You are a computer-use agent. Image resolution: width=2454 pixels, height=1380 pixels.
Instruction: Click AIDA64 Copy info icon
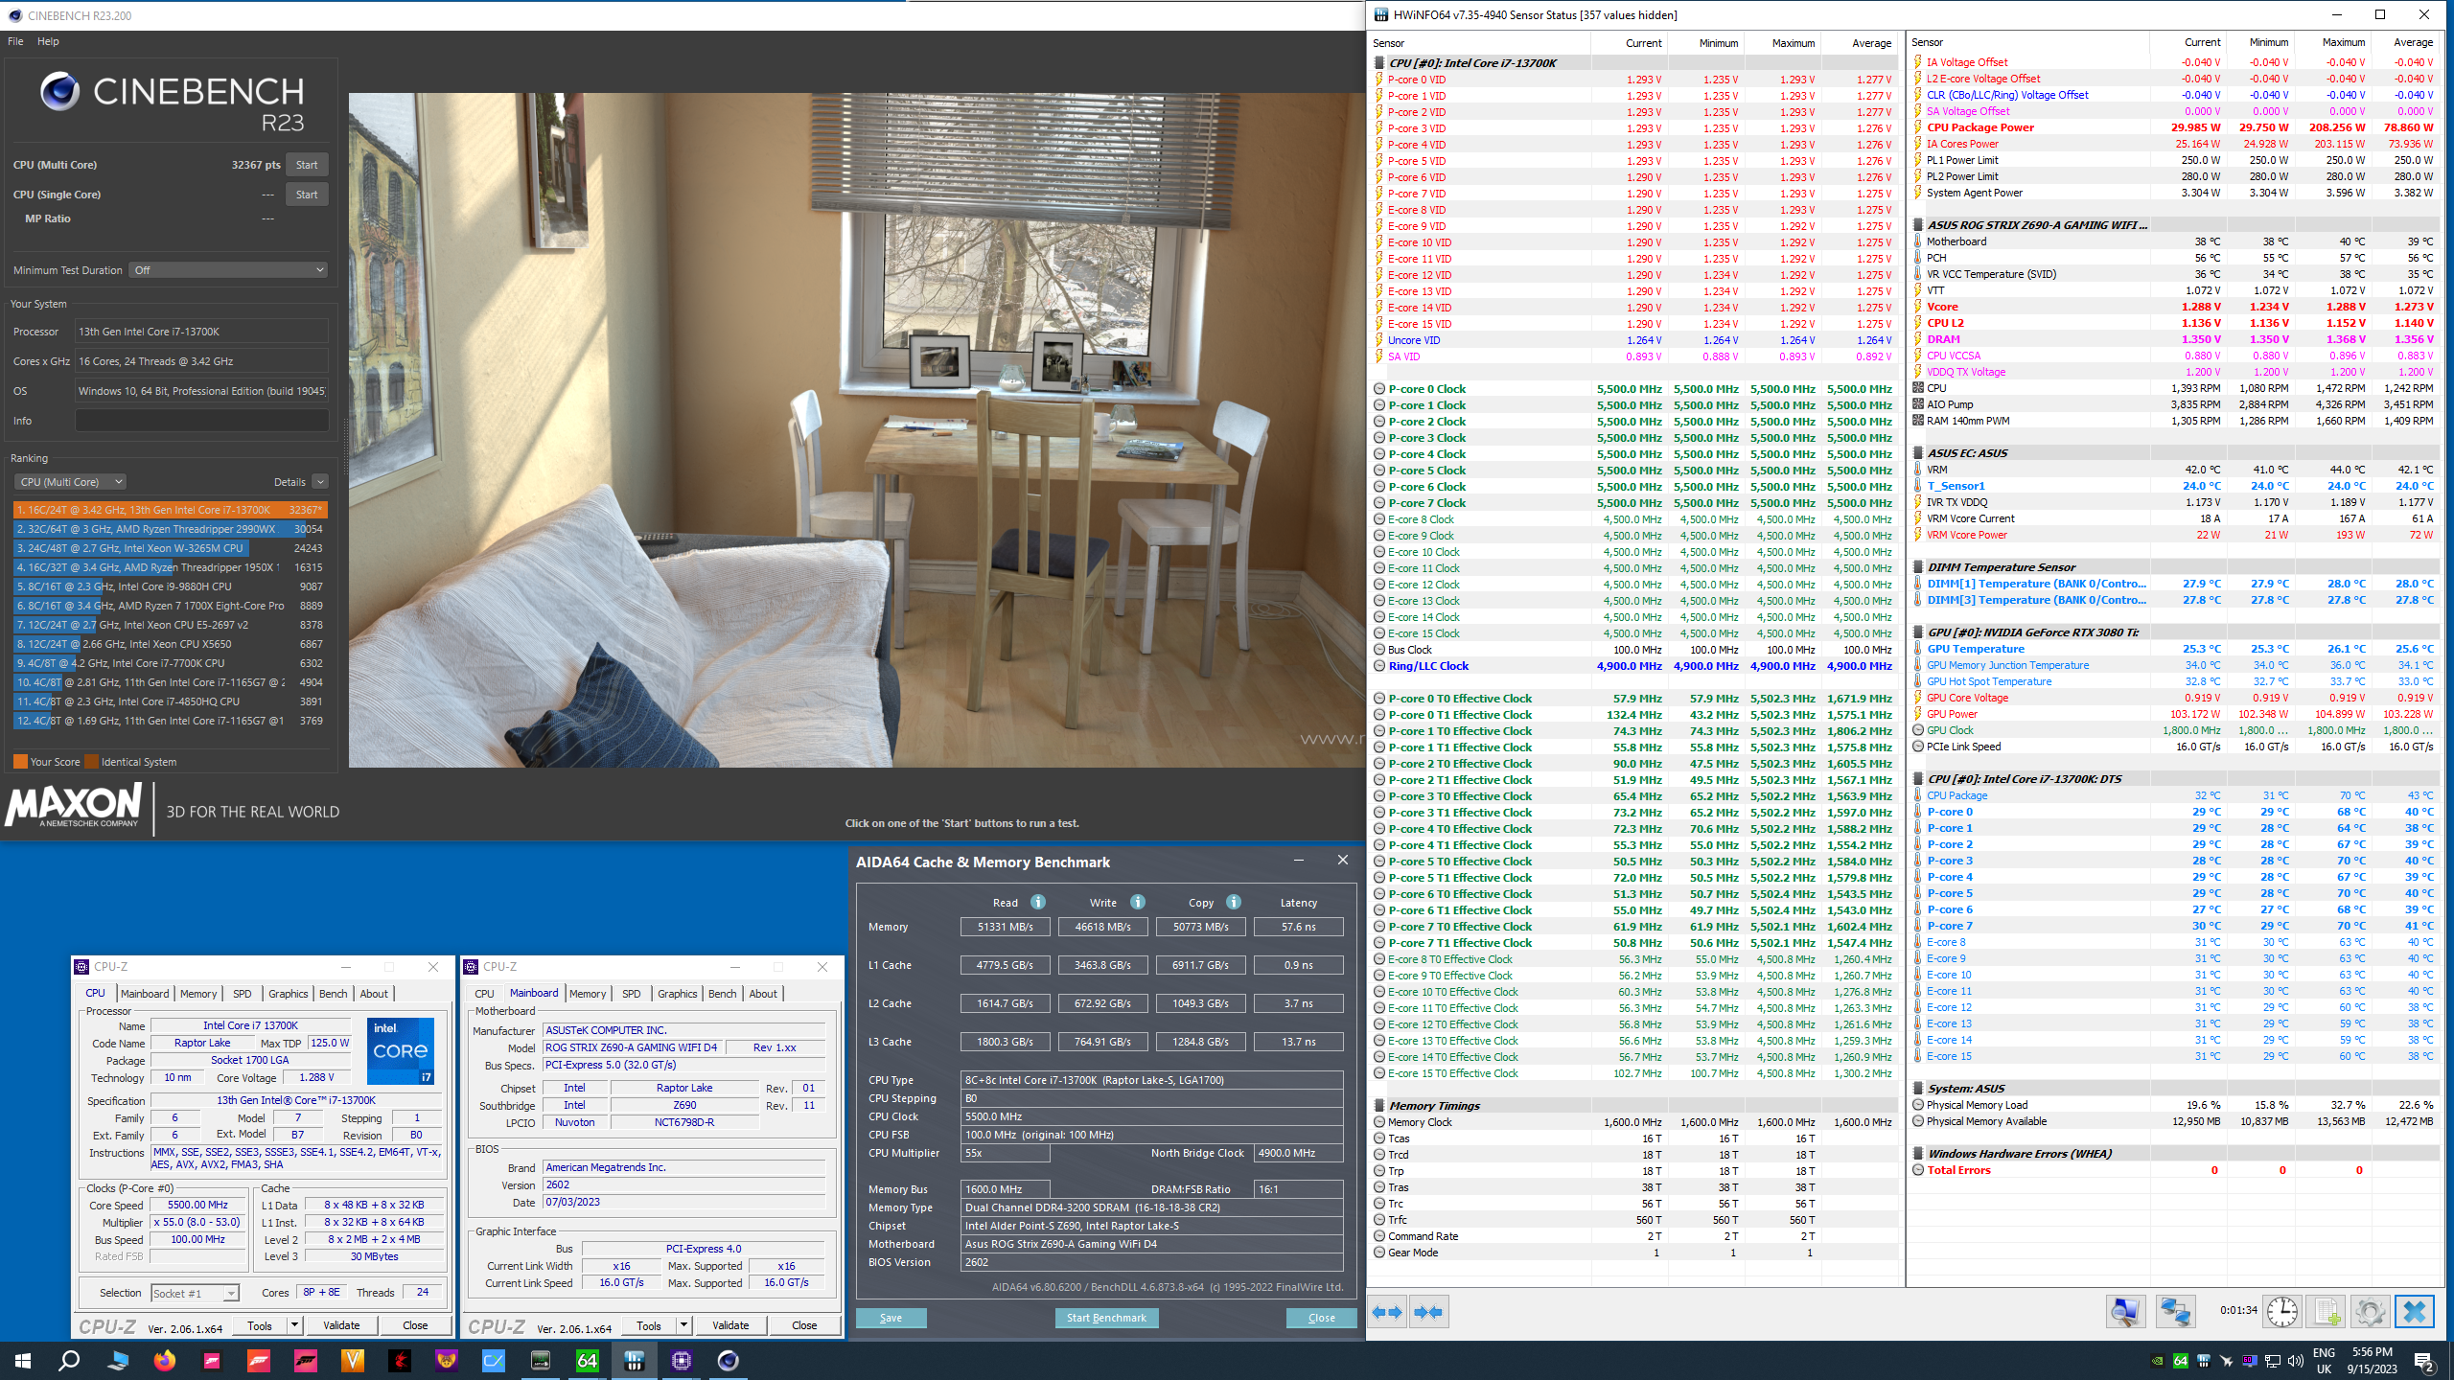point(1234,902)
